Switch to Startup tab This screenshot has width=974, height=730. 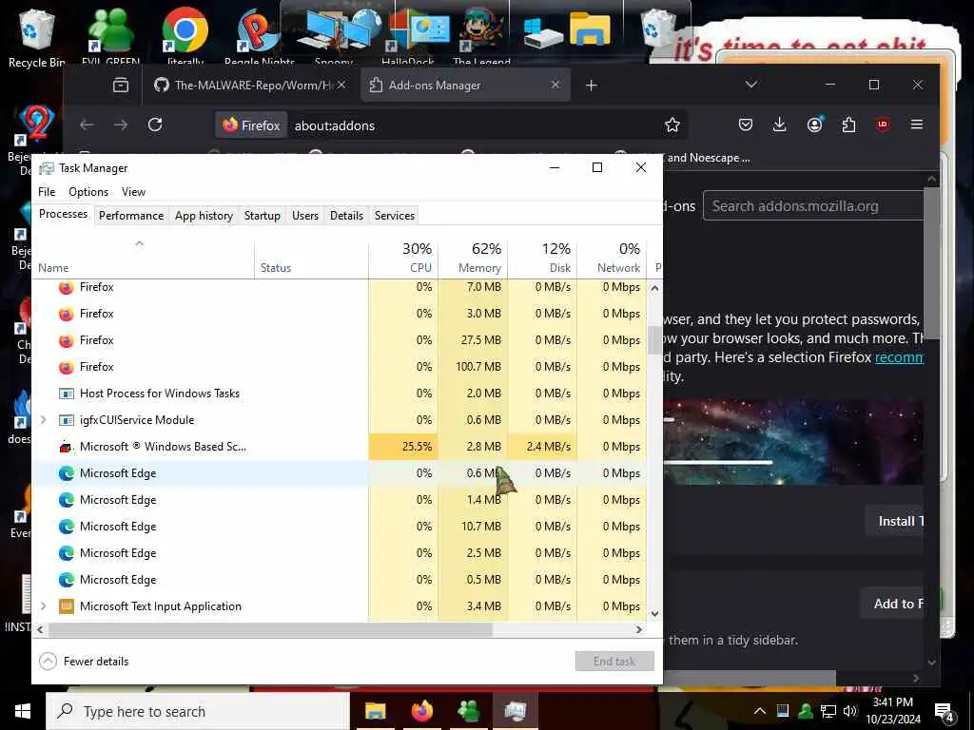pyautogui.click(x=263, y=216)
